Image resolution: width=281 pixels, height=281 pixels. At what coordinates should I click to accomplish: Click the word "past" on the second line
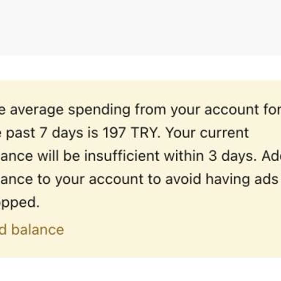[x=22, y=132]
